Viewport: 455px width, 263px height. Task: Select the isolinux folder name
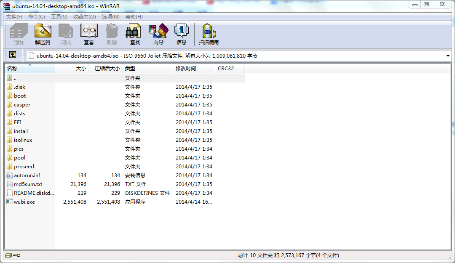(23, 140)
